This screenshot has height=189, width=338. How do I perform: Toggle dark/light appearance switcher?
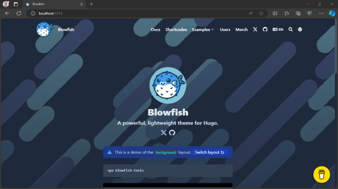[300, 29]
